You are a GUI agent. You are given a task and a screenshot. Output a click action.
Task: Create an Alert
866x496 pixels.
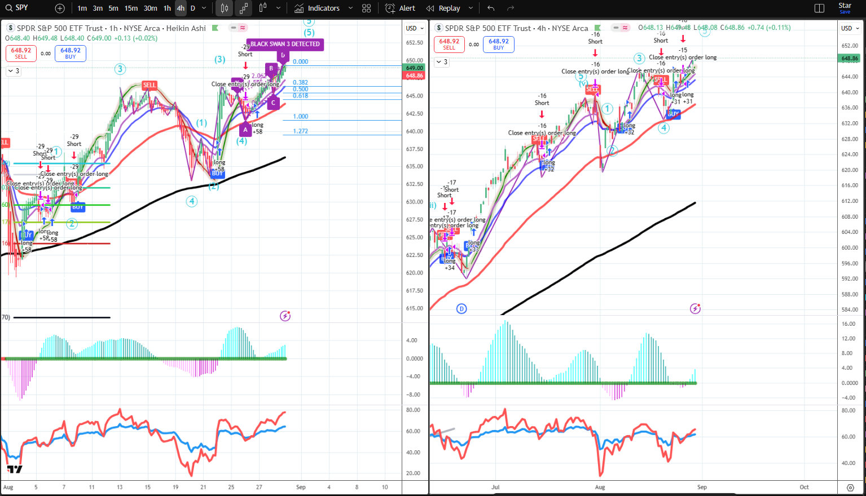pyautogui.click(x=400, y=8)
